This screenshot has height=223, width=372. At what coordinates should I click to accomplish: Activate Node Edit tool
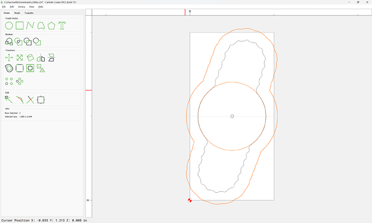tap(9, 99)
